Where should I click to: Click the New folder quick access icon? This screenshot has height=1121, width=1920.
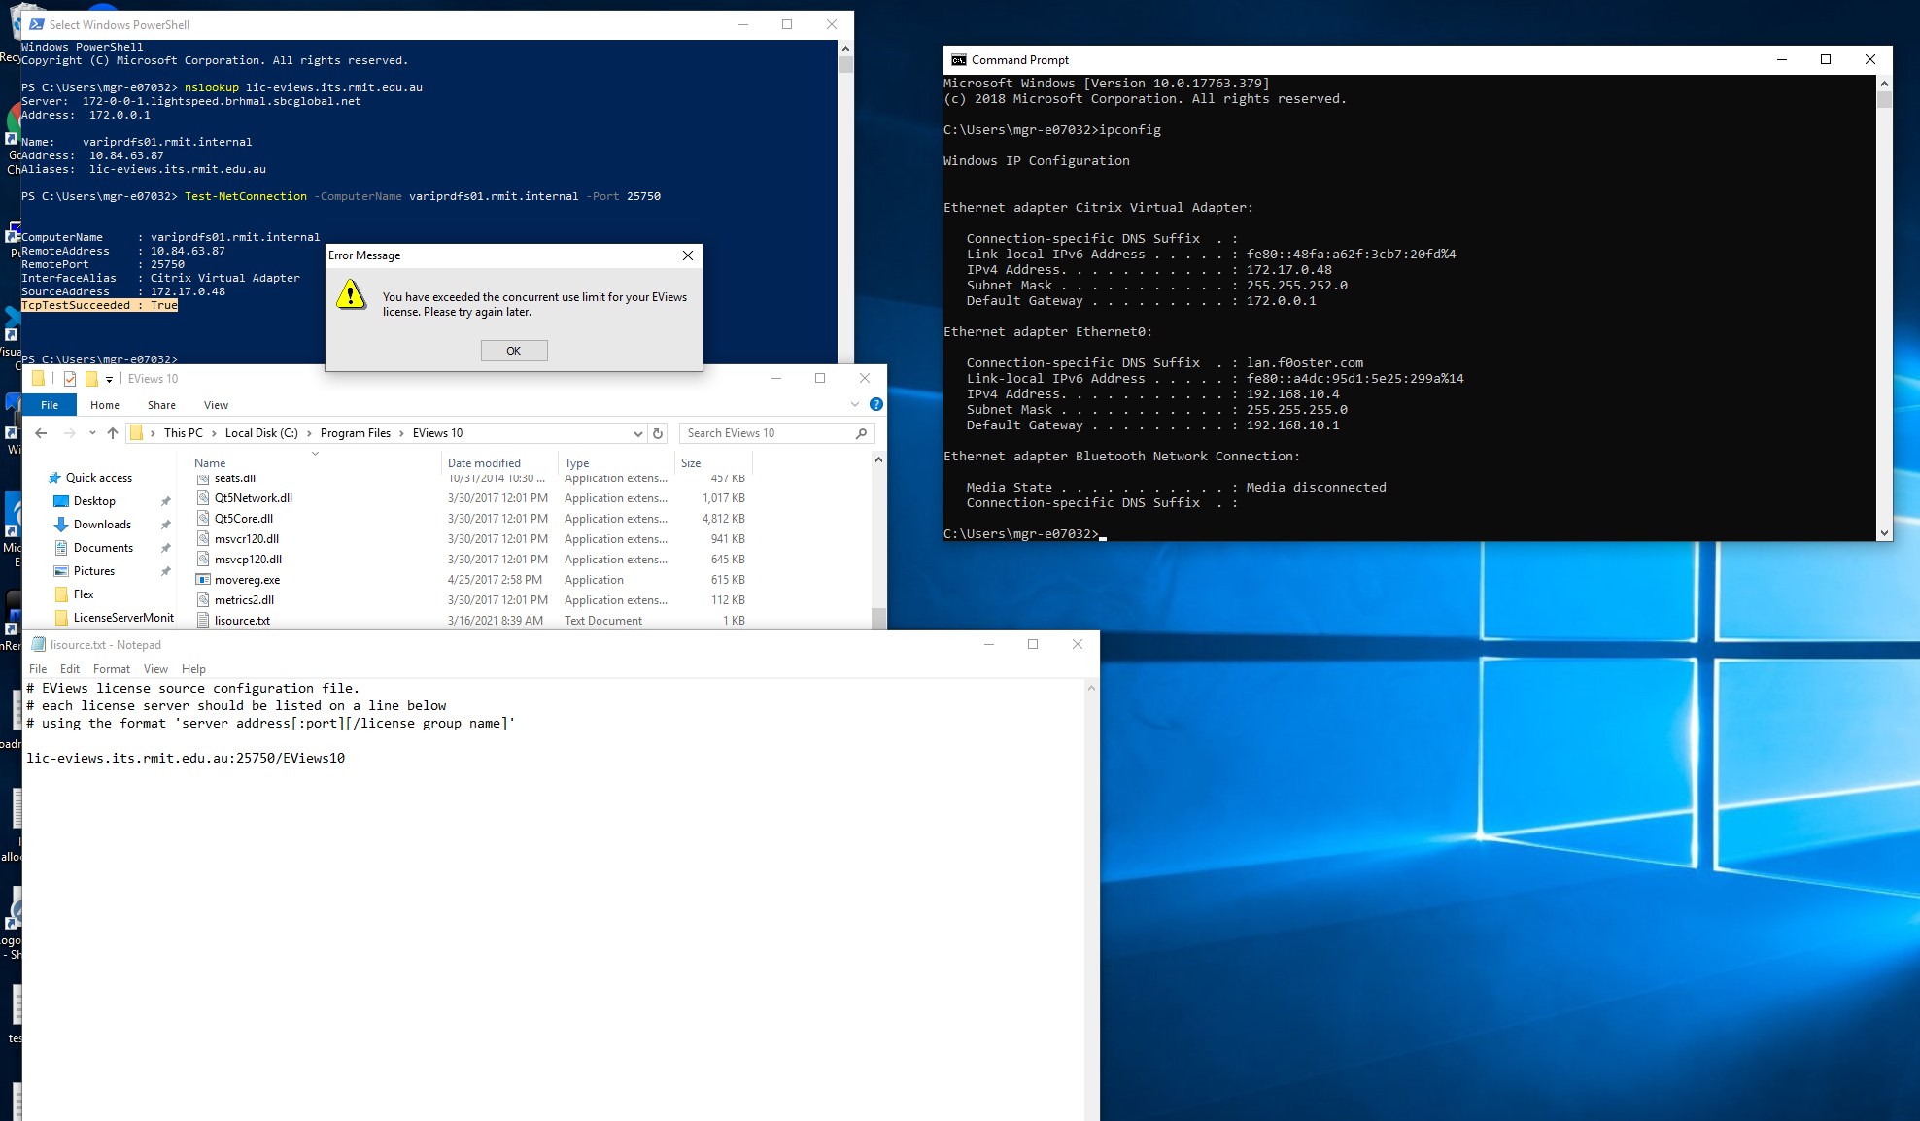[x=91, y=379]
